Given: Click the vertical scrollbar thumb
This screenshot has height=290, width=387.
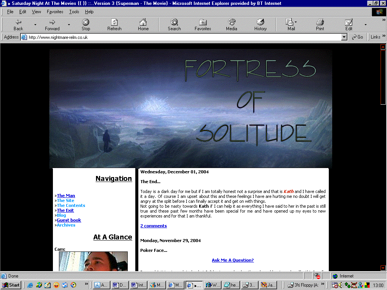Looking at the screenshot, I should [x=383, y=77].
